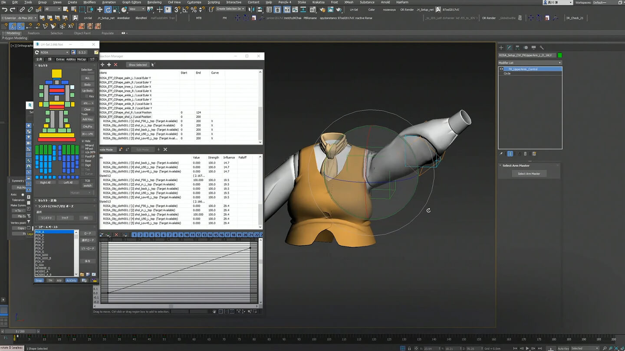Select the Select and Link tool
625x351 pixels.
[x=22, y=10]
